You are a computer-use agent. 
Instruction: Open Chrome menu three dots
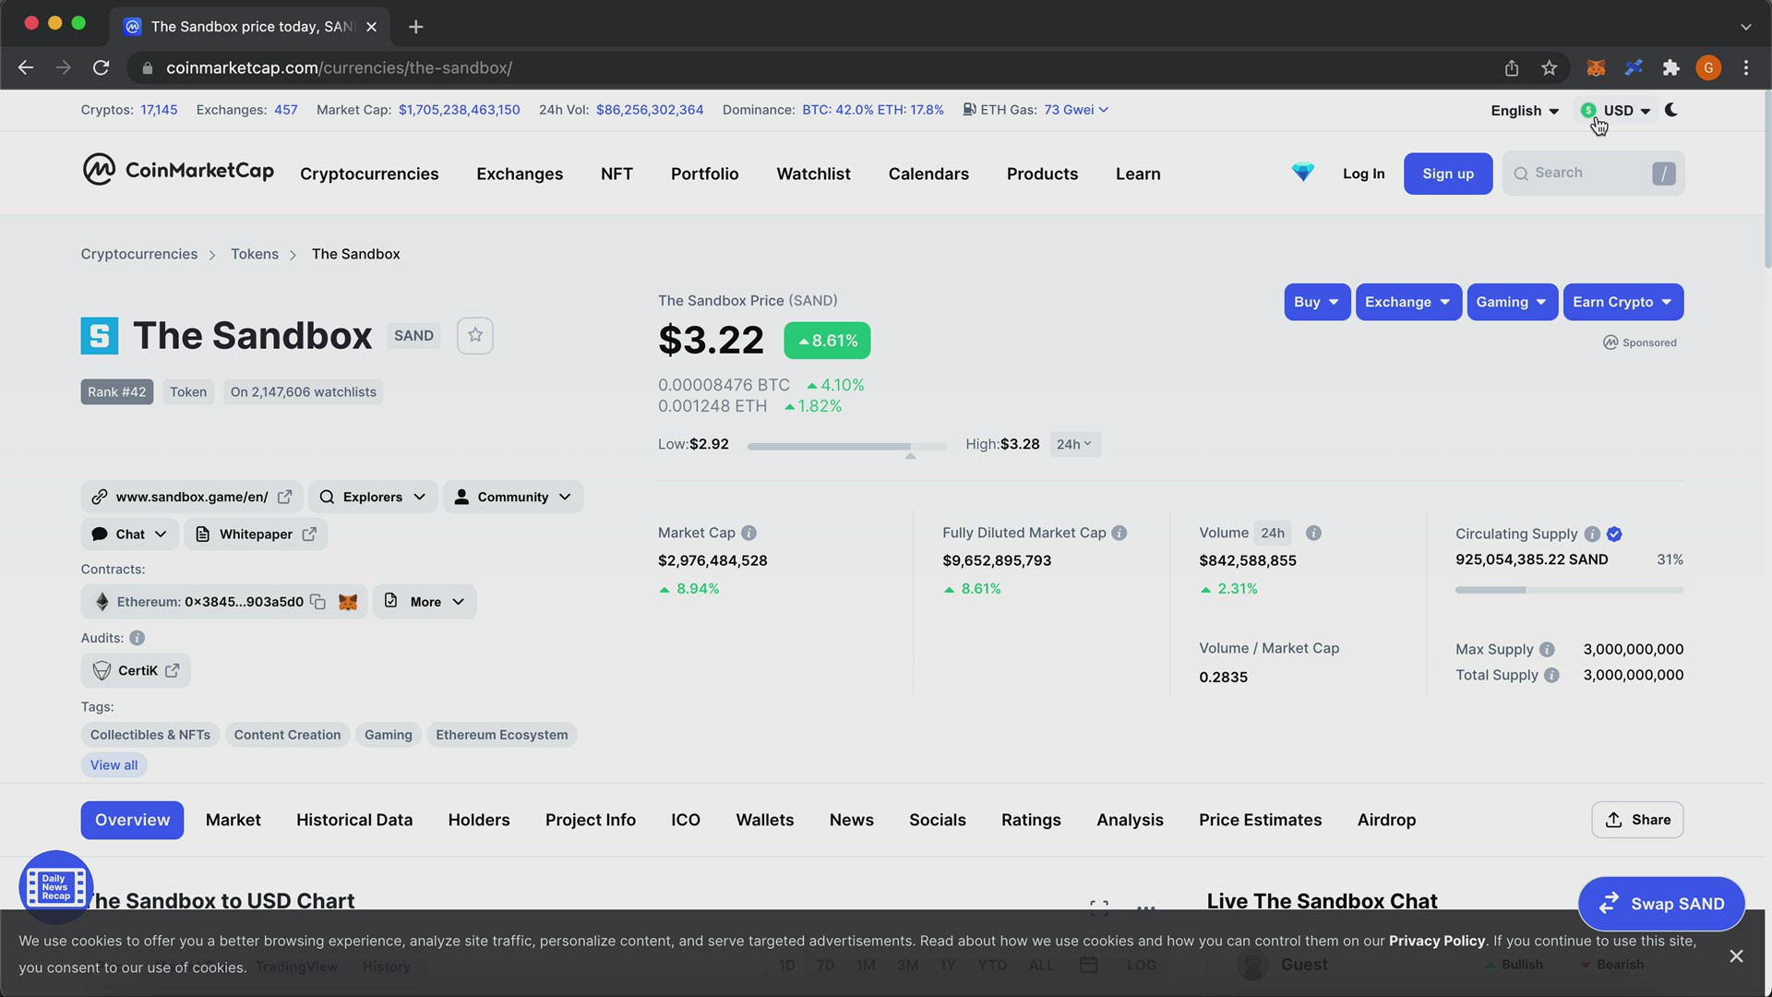[x=1746, y=67]
